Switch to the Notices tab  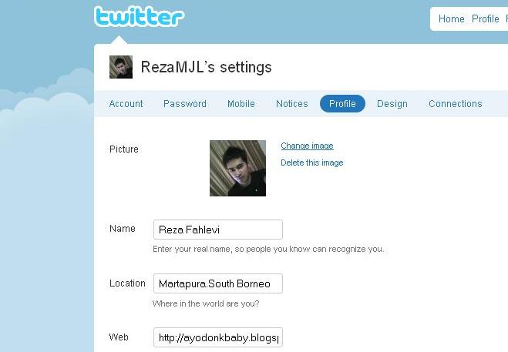coord(291,104)
